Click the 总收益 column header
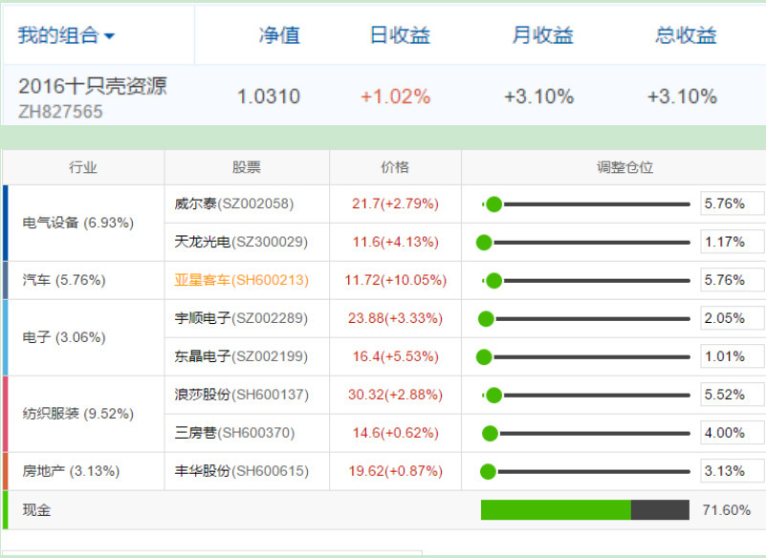The height and width of the screenshot is (558, 766). click(x=686, y=35)
